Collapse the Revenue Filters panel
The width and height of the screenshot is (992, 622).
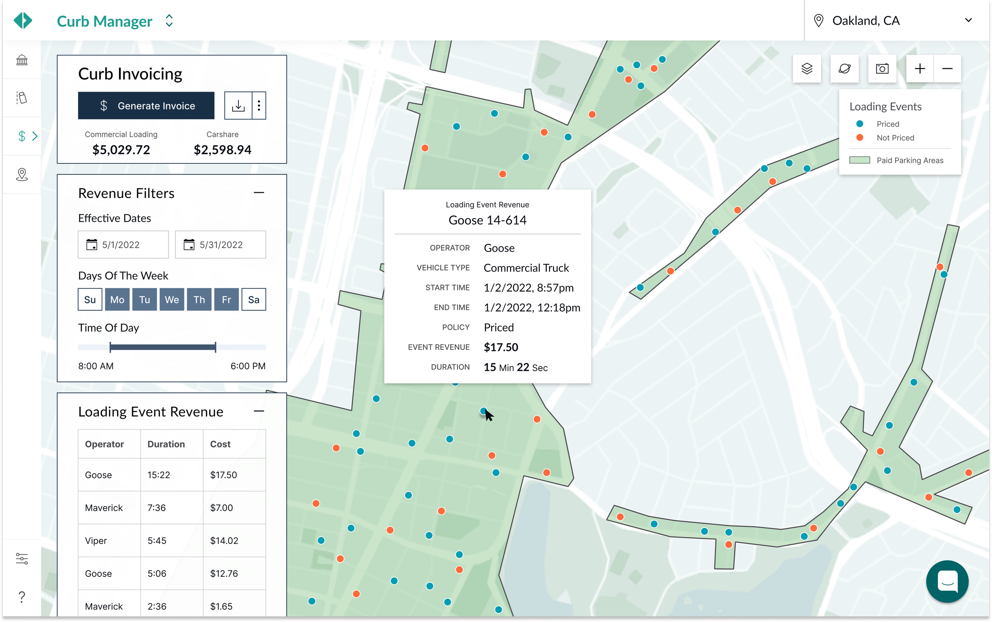click(259, 192)
